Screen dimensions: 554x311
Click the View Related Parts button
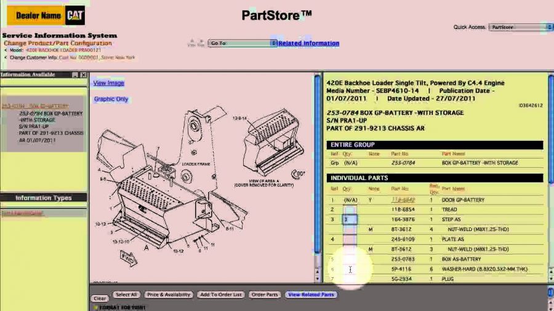(x=311, y=294)
